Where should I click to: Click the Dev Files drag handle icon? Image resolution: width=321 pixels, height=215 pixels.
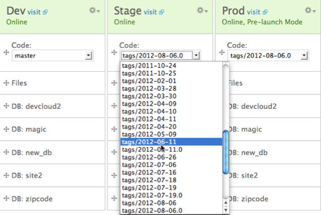pyautogui.click(x=6, y=83)
